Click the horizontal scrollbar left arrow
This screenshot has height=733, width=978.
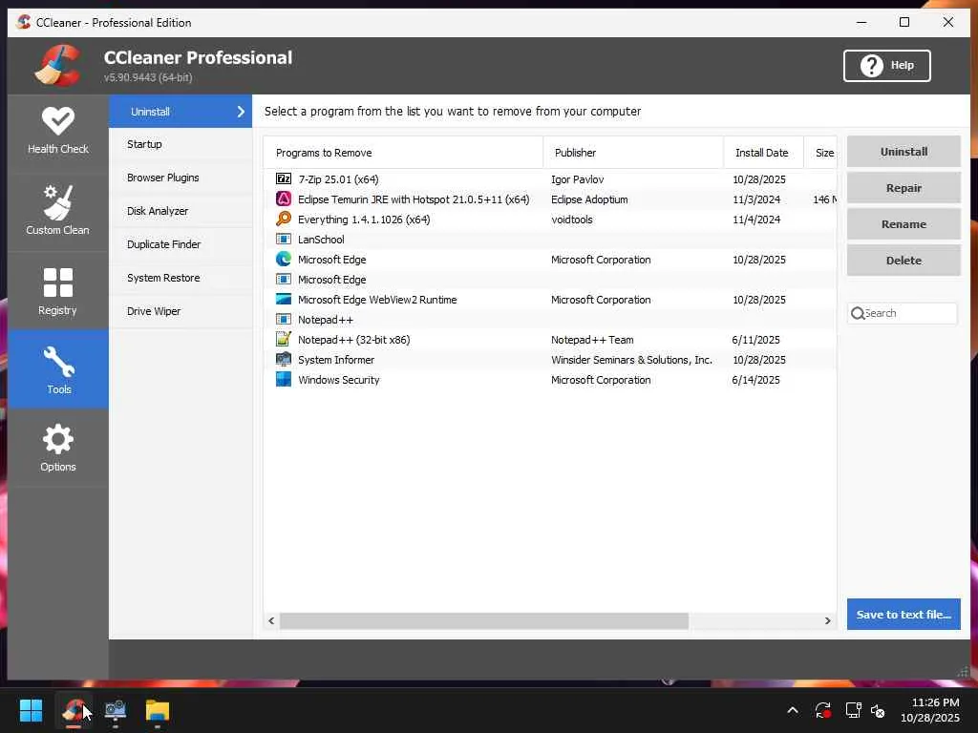271,620
